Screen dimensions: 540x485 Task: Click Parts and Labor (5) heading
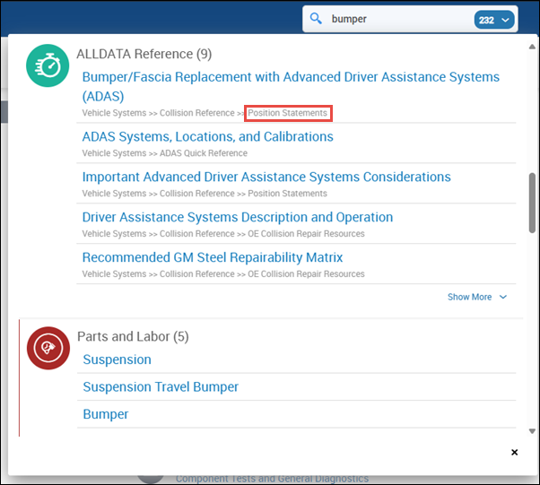[133, 337]
